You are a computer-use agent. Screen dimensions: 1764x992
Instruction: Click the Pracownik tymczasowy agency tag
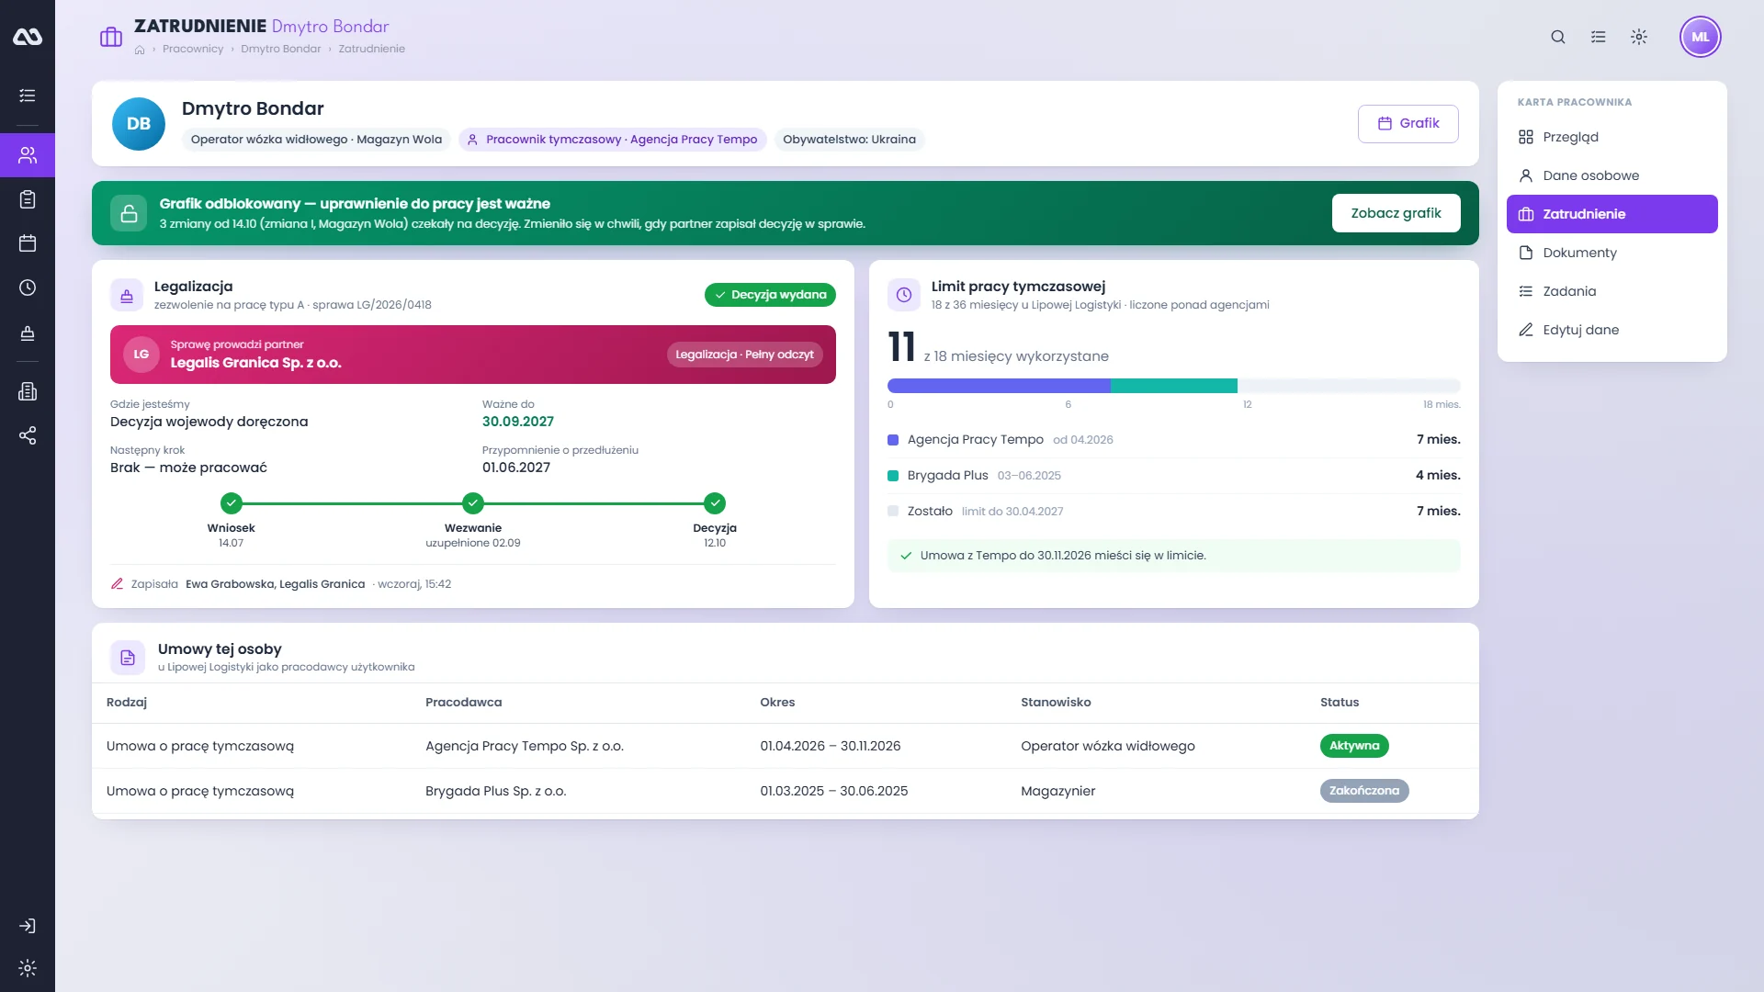[612, 140]
